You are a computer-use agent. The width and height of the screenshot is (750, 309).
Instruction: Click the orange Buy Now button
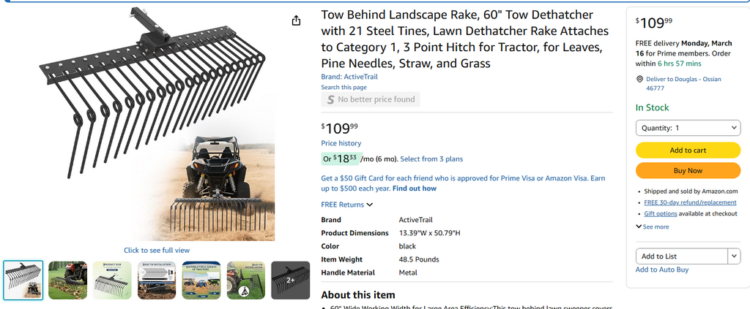coord(688,170)
